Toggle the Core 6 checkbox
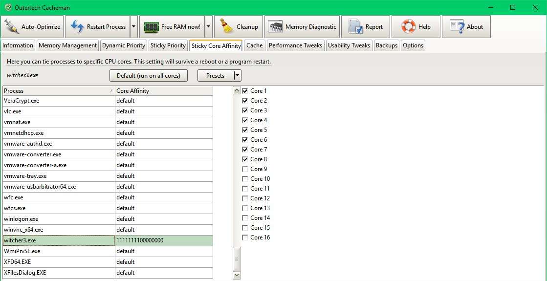The image size is (547, 281). 245,140
